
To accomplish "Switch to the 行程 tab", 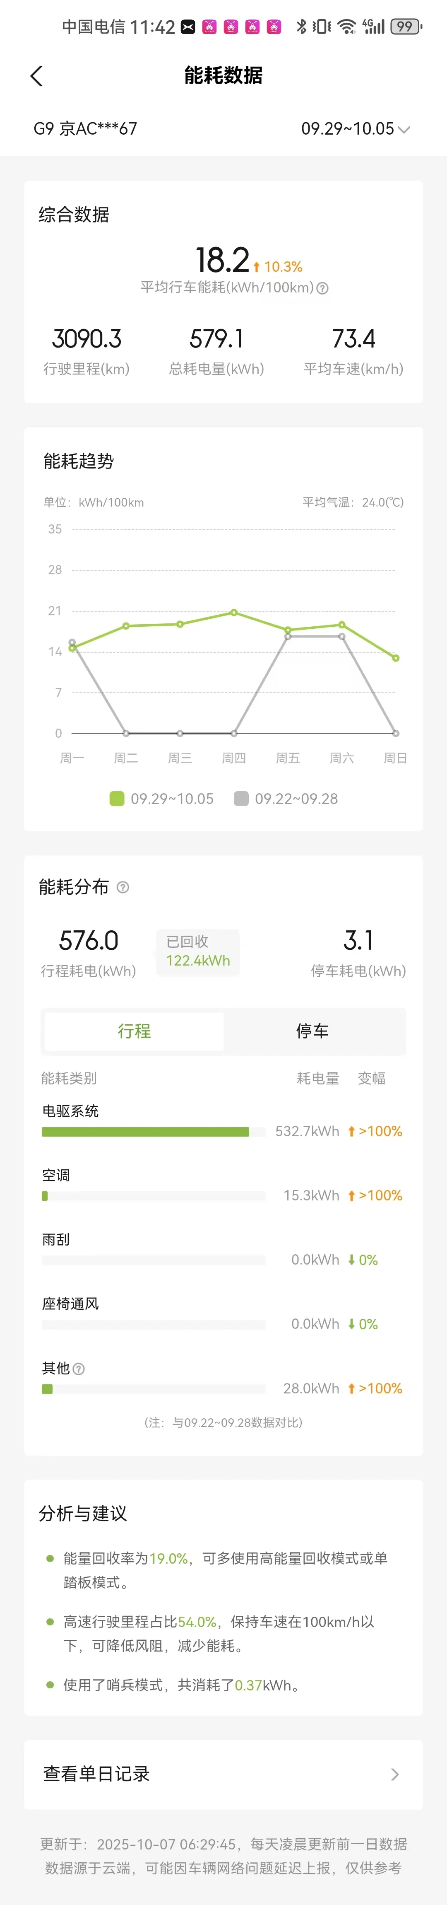I will click(x=135, y=1031).
